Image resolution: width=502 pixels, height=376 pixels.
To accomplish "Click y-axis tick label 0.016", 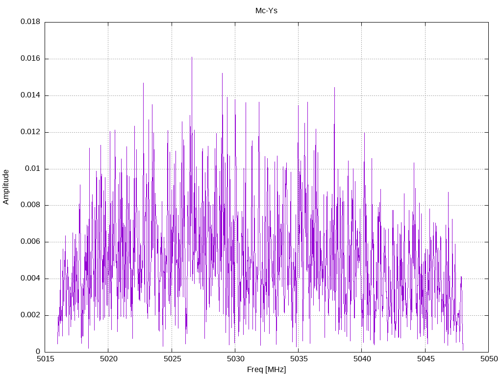I will pos(30,58).
